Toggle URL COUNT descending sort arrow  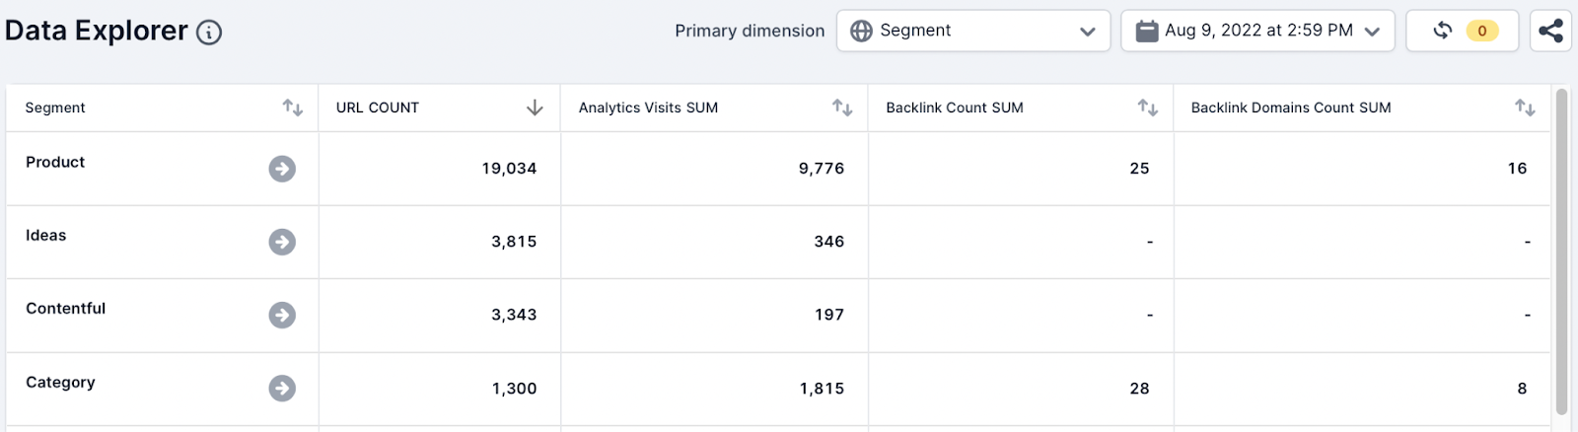pyautogui.click(x=535, y=108)
